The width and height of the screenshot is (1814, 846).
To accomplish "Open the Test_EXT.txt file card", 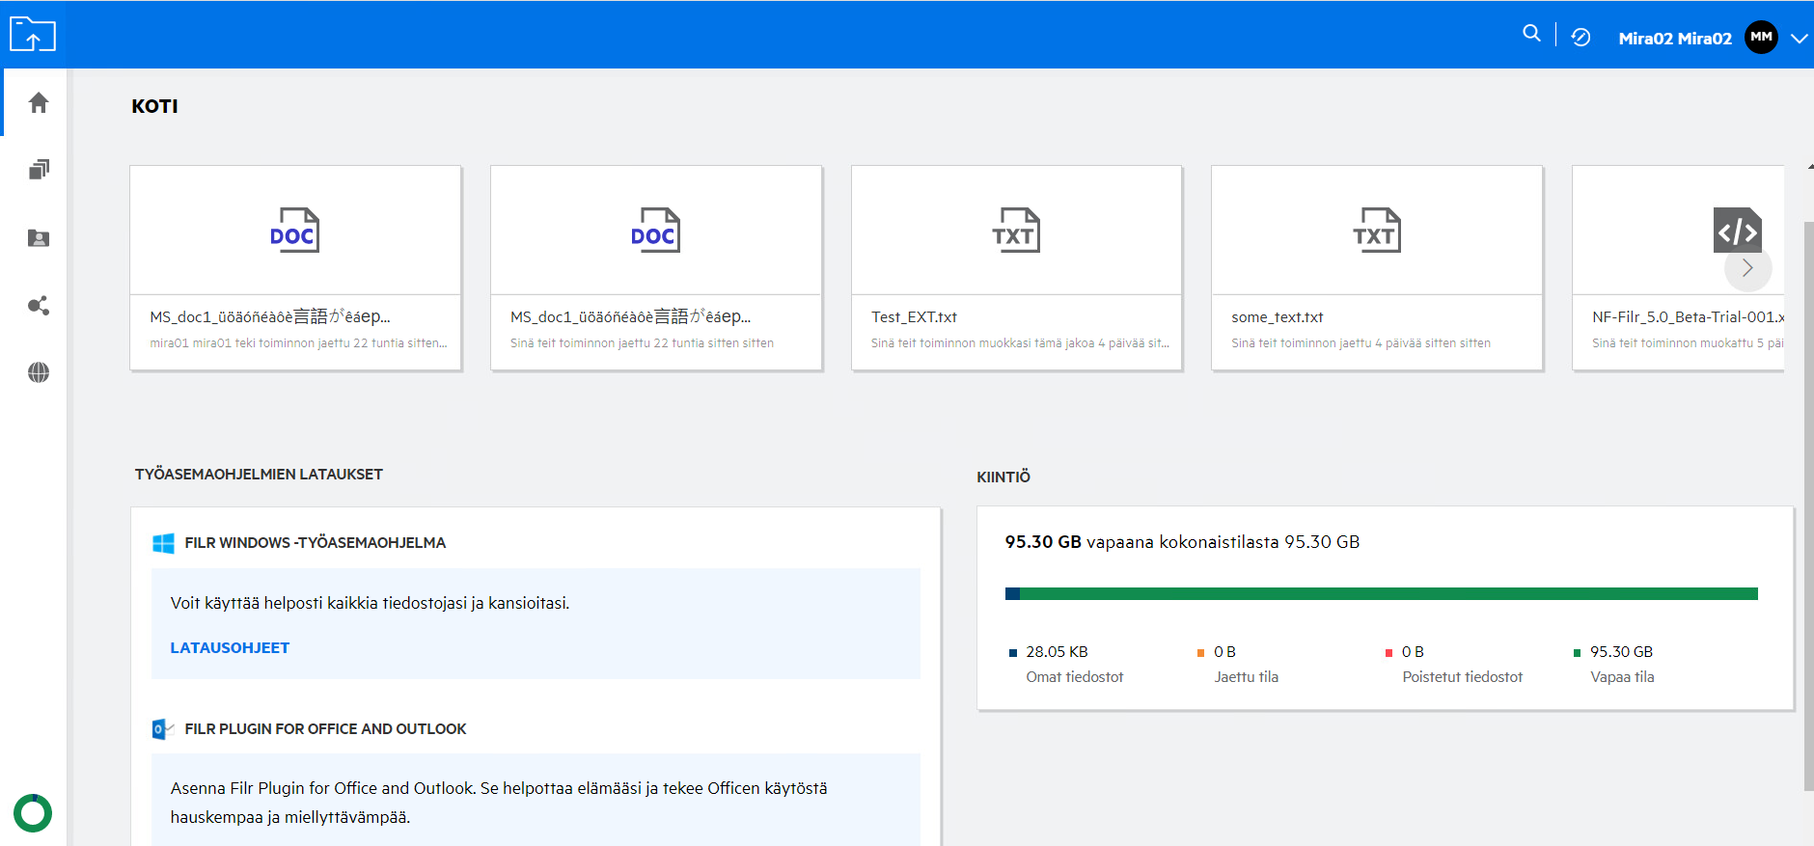I will (x=1016, y=267).
